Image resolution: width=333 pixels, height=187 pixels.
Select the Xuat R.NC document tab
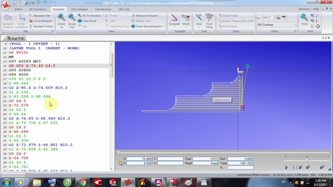click(x=16, y=38)
